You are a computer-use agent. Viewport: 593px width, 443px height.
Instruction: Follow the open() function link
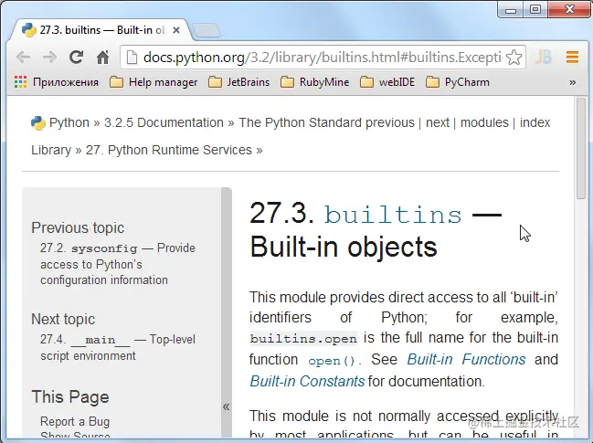pos(332,361)
